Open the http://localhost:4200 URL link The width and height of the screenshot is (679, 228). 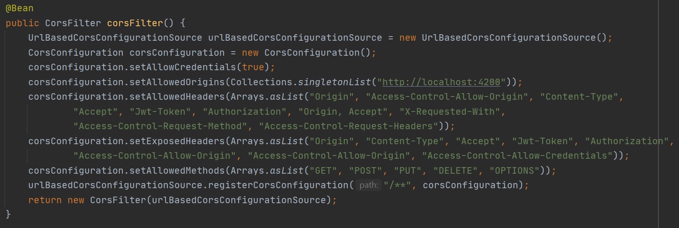[x=442, y=82]
